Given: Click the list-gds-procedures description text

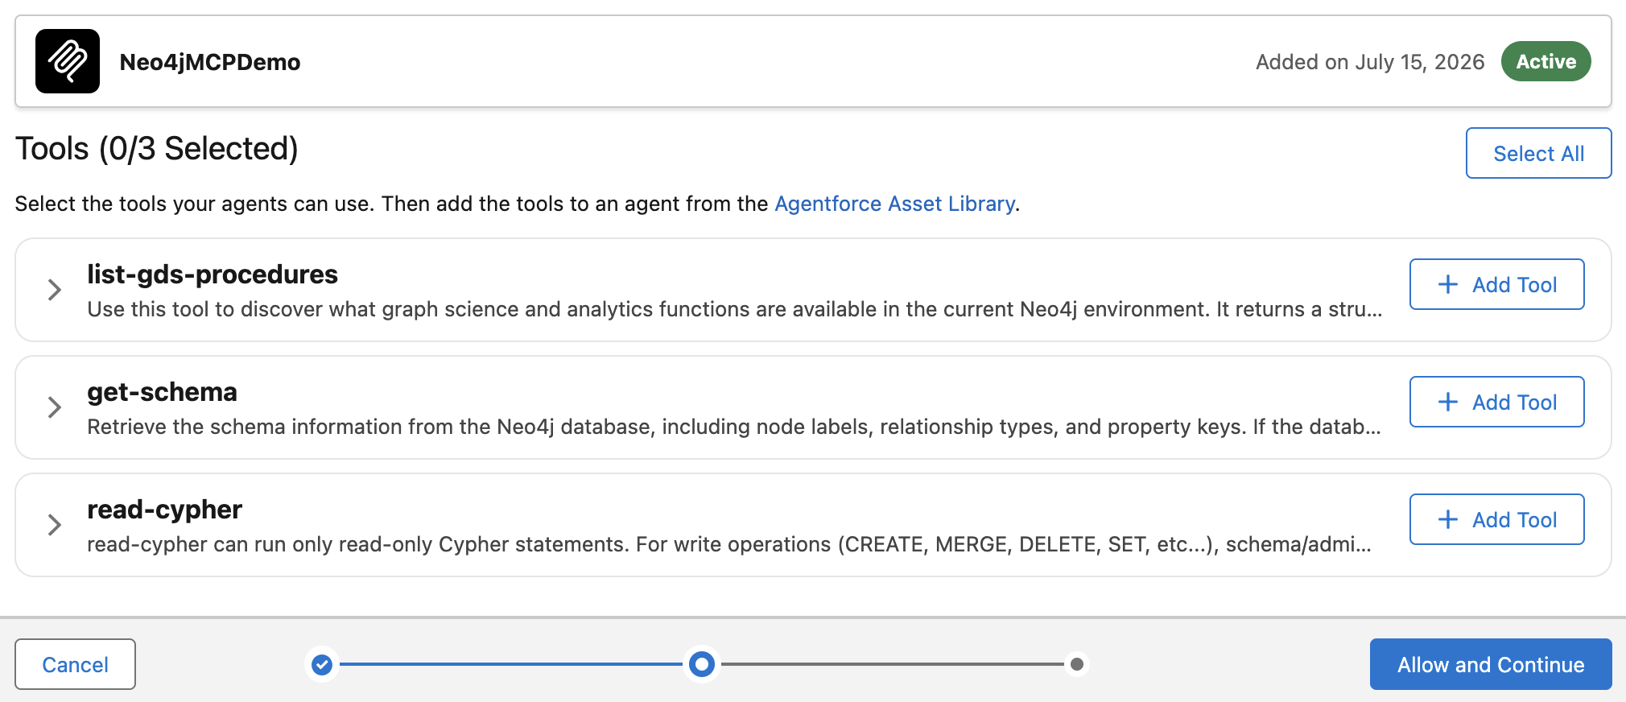Looking at the screenshot, I should tap(735, 309).
